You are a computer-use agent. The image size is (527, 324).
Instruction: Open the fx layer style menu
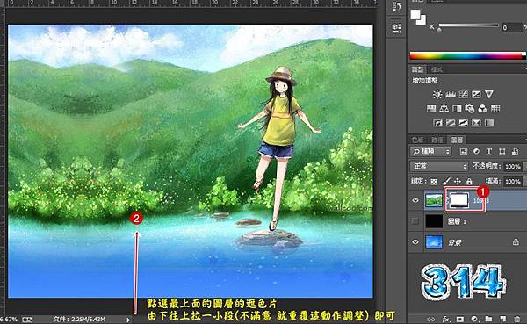click(445, 319)
